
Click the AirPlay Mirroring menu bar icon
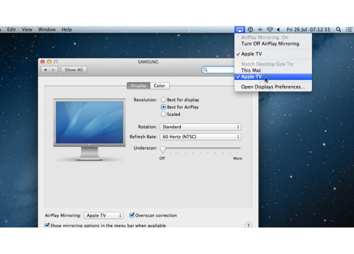[x=240, y=29]
